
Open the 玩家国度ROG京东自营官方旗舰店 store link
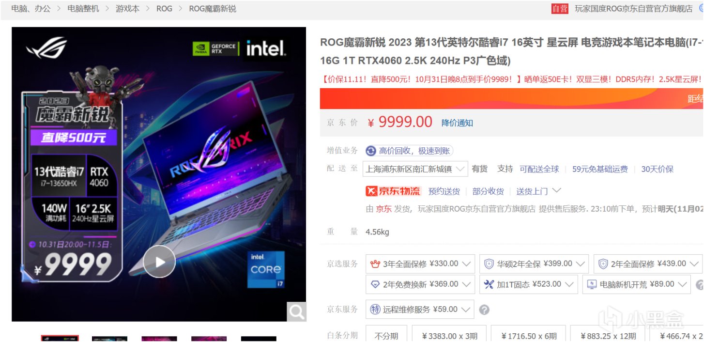tap(634, 9)
